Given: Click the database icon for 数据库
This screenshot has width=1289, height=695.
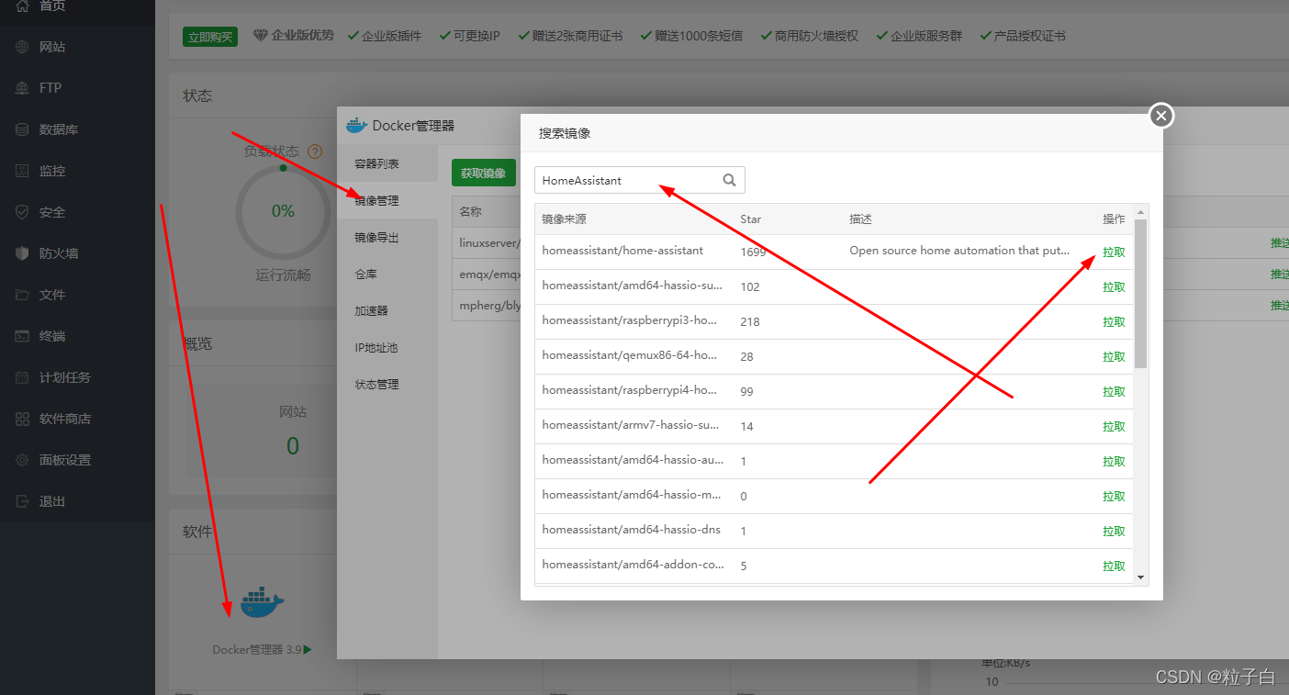Looking at the screenshot, I should pos(23,129).
